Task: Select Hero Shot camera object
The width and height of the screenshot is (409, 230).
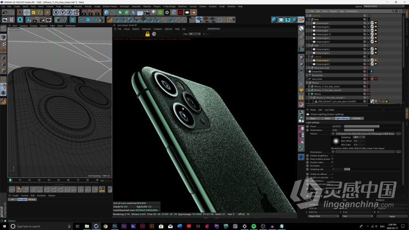Action: pyautogui.click(x=317, y=79)
